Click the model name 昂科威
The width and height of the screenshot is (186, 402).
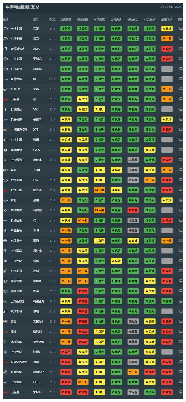click(37, 251)
